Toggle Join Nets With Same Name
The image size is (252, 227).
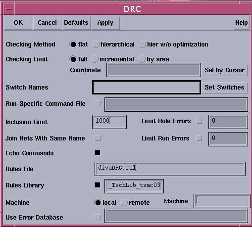pos(98,138)
